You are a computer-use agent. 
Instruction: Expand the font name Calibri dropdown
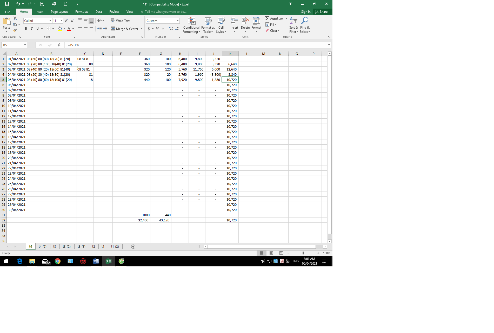(x=50, y=21)
